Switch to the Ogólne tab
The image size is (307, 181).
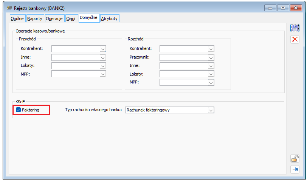click(17, 19)
